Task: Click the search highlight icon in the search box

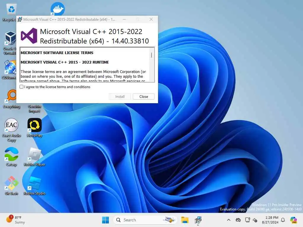Action: point(169,220)
